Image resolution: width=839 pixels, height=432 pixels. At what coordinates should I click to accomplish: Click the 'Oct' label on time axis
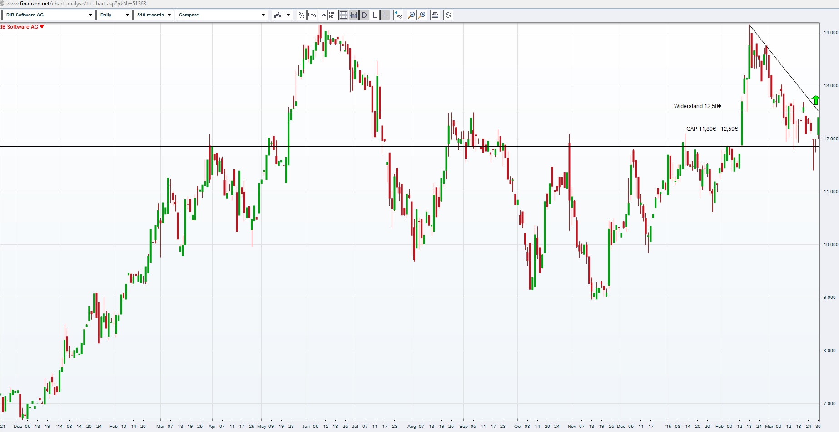tap(518, 427)
